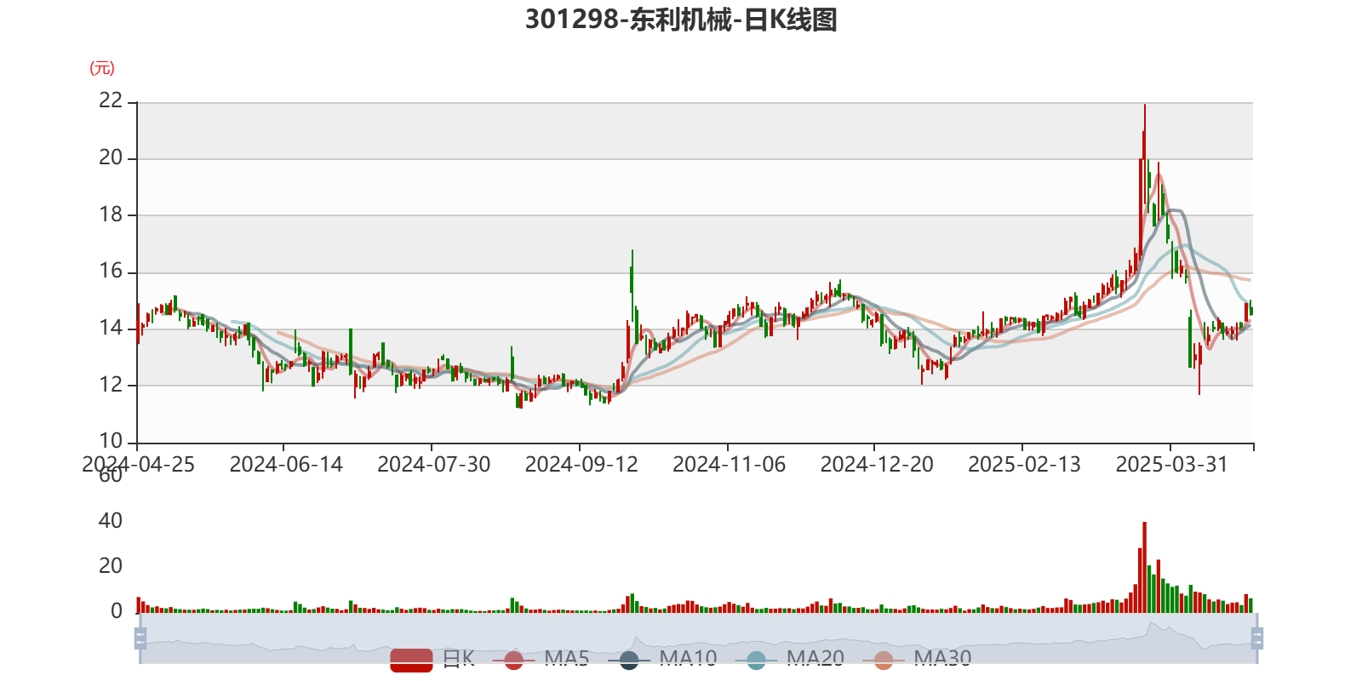
Task: Click the 2024-07-30 date axis label
Action: [x=434, y=465]
